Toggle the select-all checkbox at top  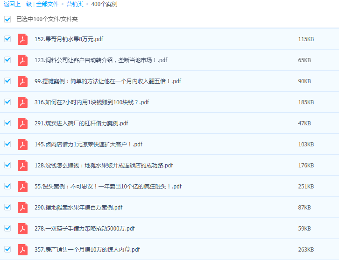7,19
